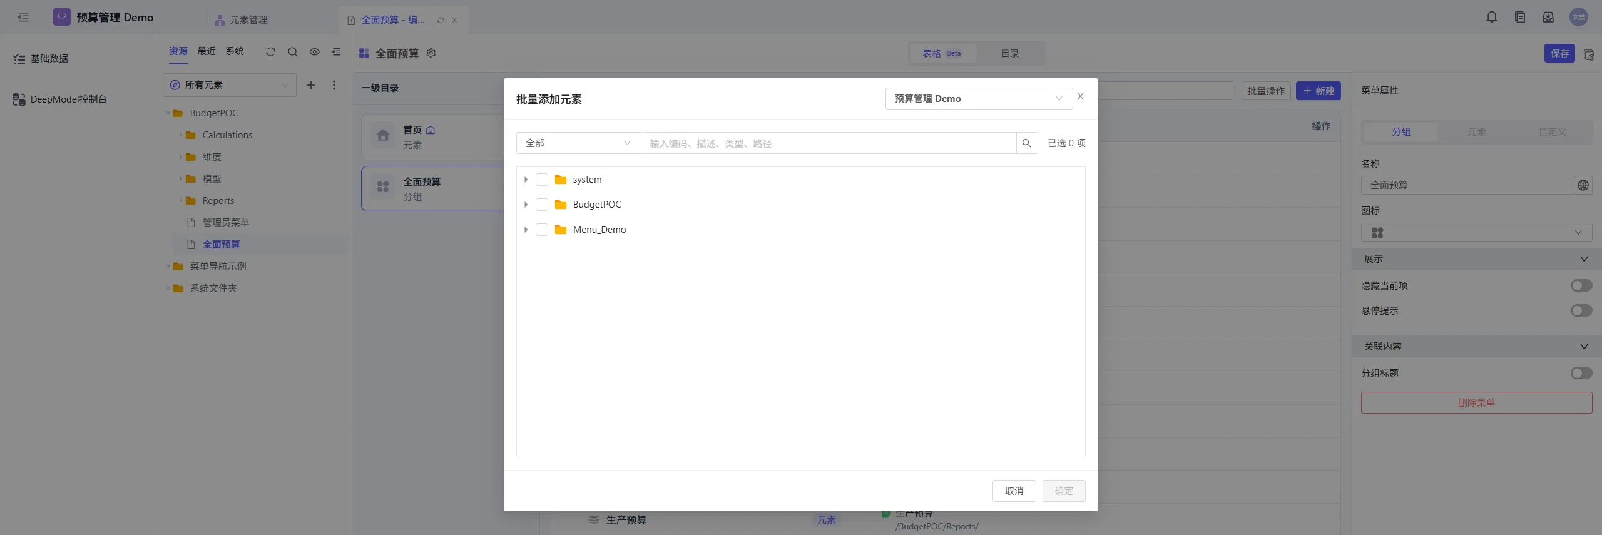
Task: Search resources with the magnifier icon
Action: pos(292,52)
